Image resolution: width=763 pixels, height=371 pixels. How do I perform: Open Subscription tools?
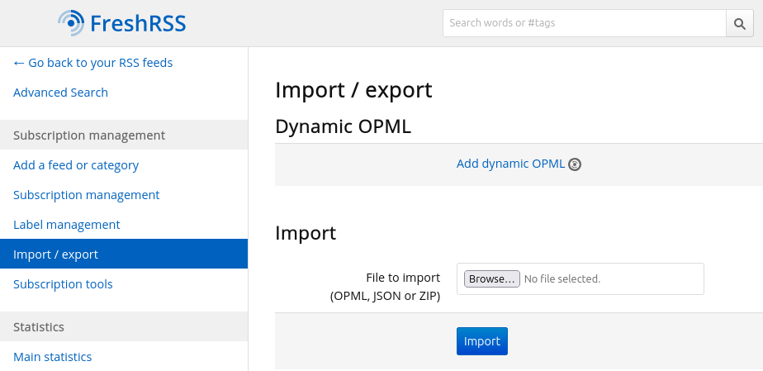(63, 284)
